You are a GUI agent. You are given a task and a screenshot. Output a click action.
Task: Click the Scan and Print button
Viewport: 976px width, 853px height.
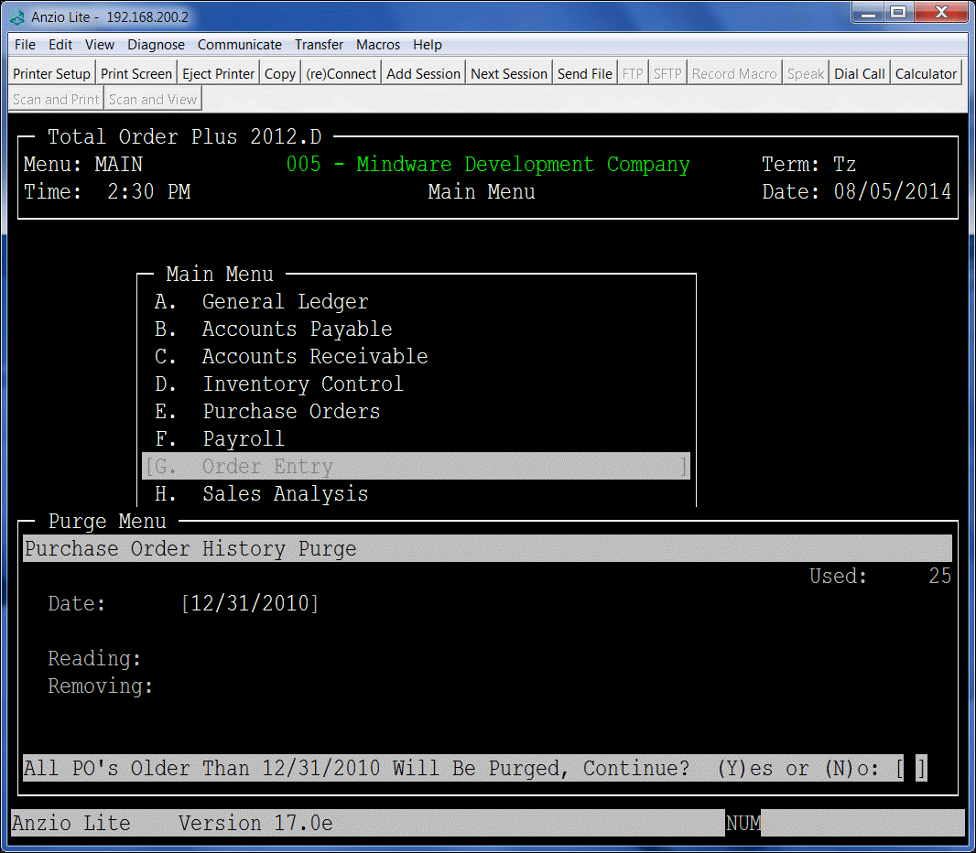click(56, 99)
